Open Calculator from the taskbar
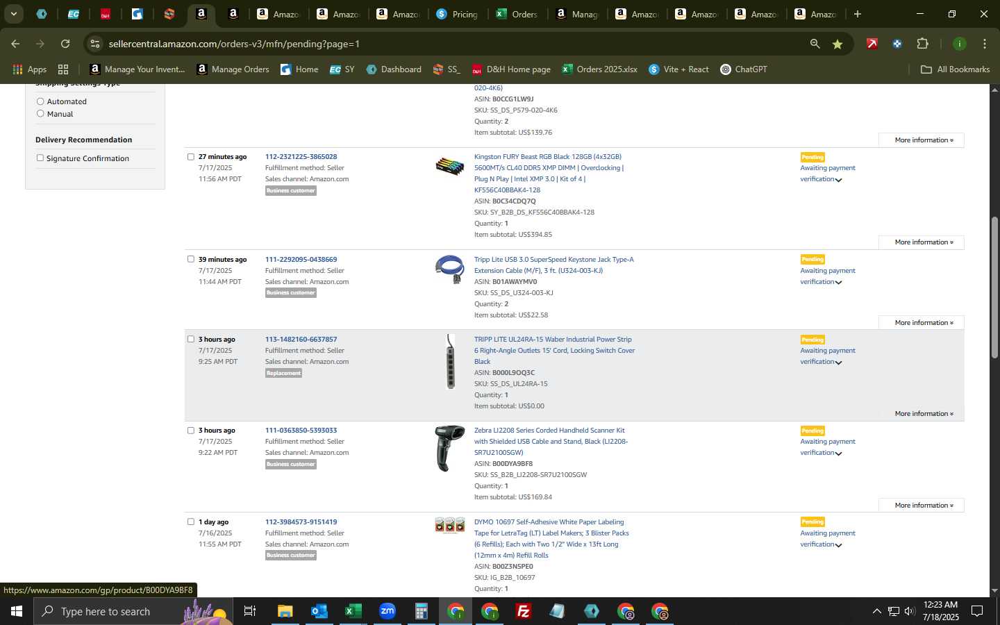Image resolution: width=1000 pixels, height=625 pixels. click(x=421, y=611)
